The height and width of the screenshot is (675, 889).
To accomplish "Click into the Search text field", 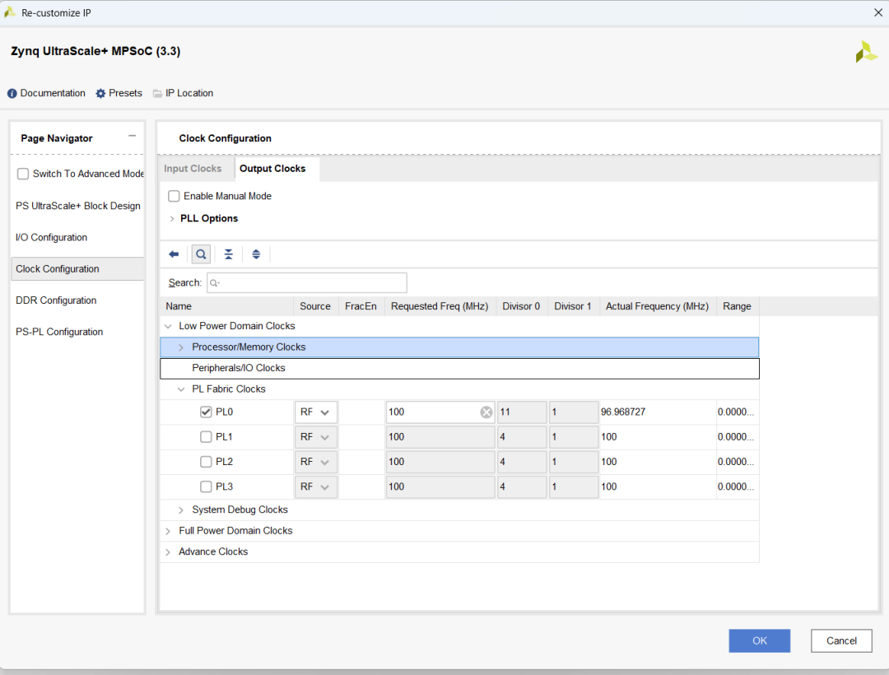I will 307,282.
